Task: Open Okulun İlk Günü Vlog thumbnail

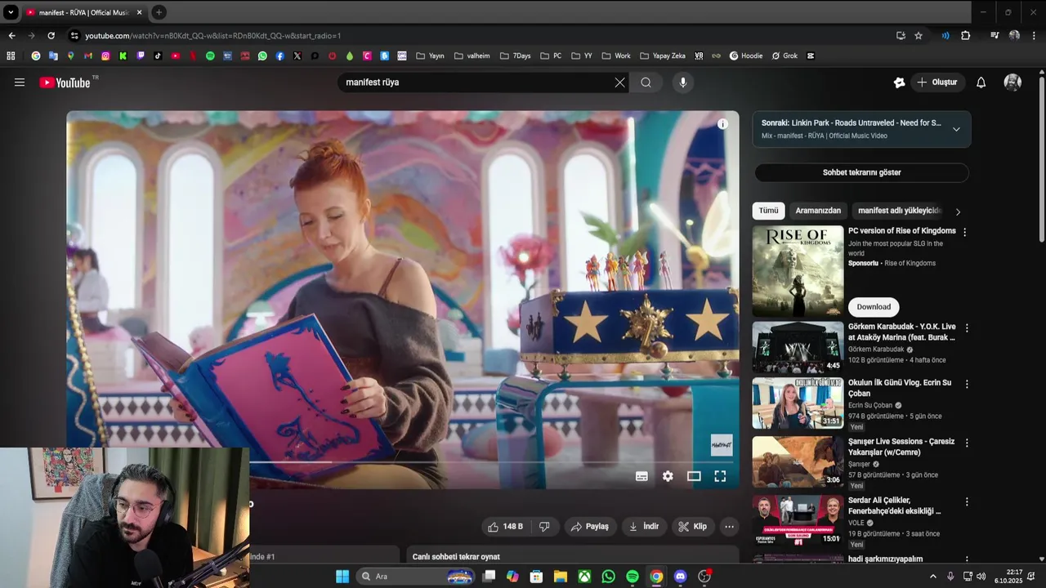Action: coord(798,403)
